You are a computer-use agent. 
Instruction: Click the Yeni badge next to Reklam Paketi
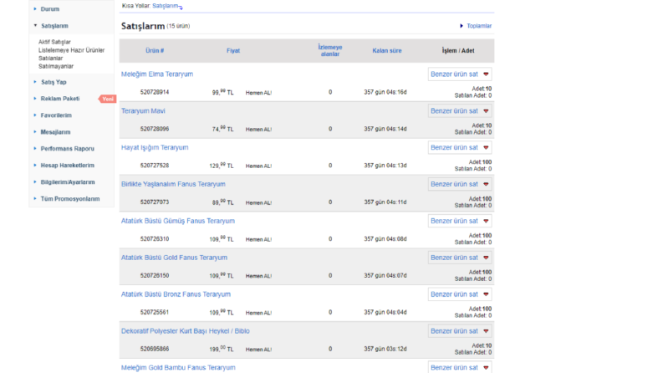click(x=107, y=99)
